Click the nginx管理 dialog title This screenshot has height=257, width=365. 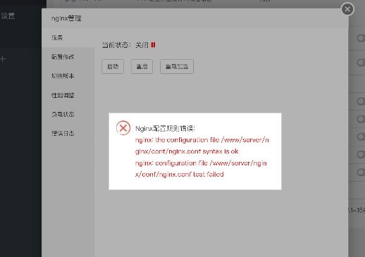click(x=66, y=18)
